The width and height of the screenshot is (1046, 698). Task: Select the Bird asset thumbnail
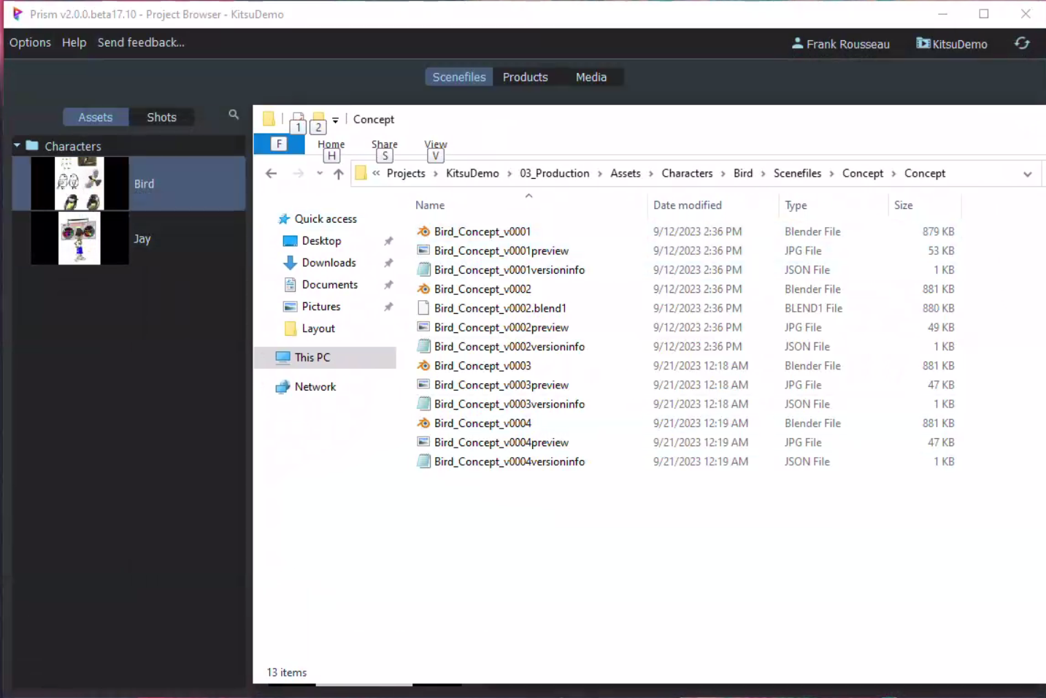point(80,183)
